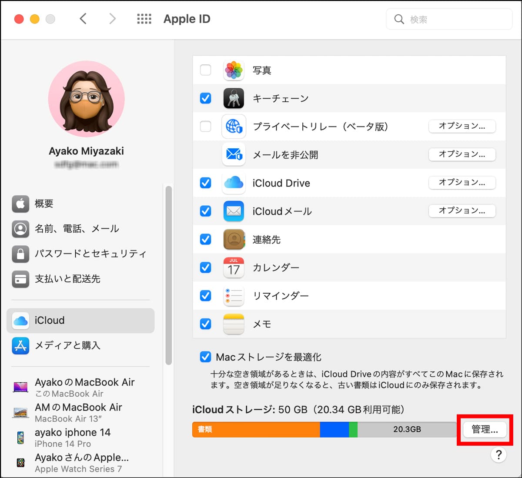Viewport: 522px width, 478px height.
Task: Uncheck the iCloud メール checkbox
Action: coord(205,211)
